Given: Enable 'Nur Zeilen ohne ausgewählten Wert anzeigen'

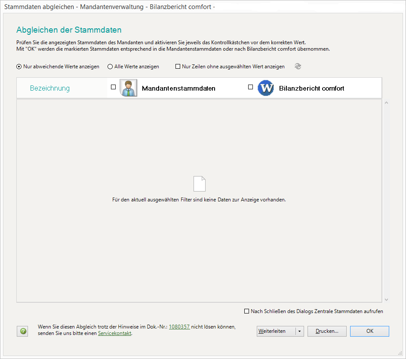Looking at the screenshot, I should [x=178, y=67].
